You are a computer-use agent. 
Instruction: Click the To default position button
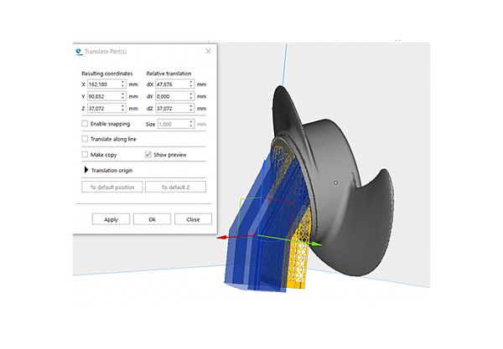pyautogui.click(x=112, y=187)
